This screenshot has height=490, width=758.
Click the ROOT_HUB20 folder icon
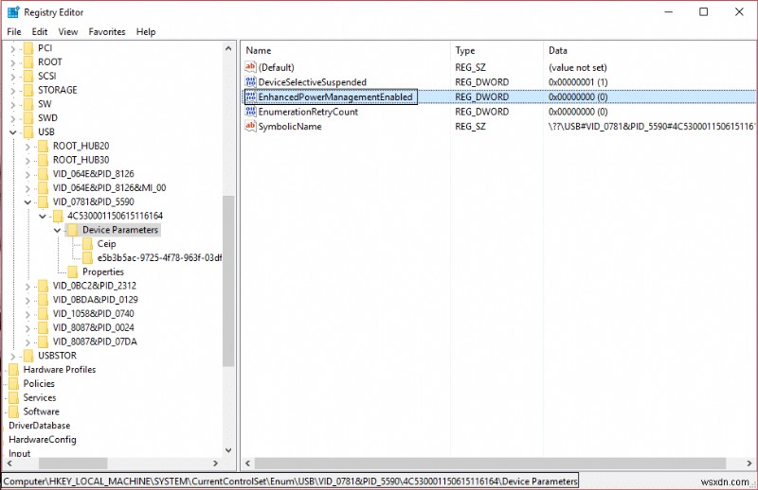click(x=44, y=146)
